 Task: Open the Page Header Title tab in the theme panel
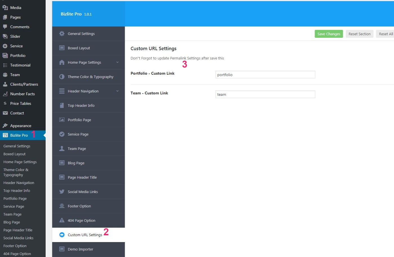click(88, 177)
